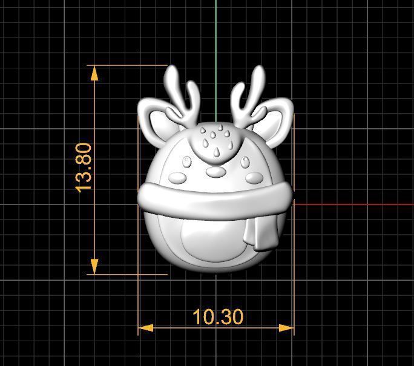Viewport: 414px width, 366px height.
Task: Select the 13.80 height dimension text
Action: click(x=83, y=168)
